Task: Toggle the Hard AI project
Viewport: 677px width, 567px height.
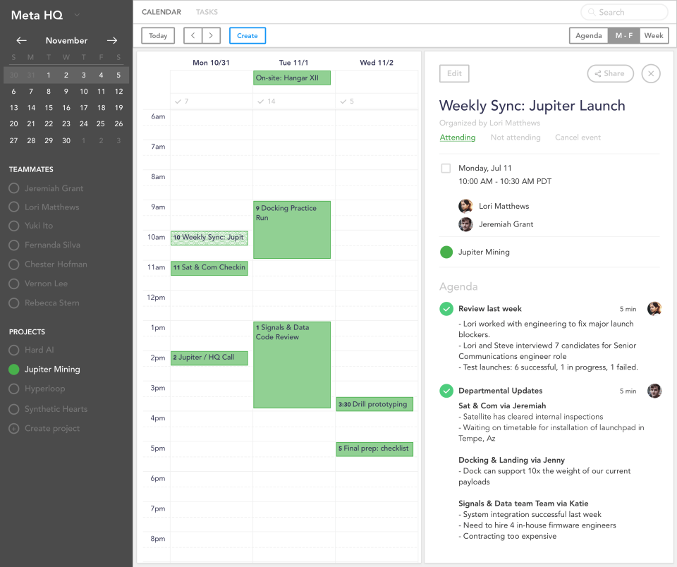Action: (14, 350)
